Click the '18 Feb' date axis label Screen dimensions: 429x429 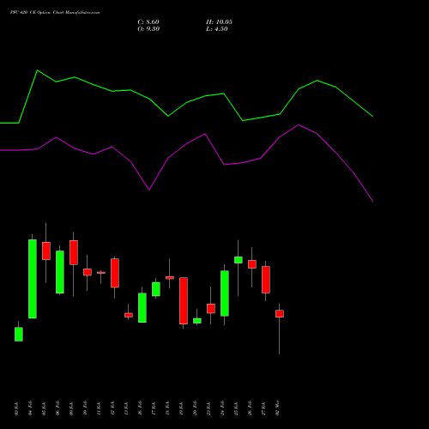(x=167, y=408)
